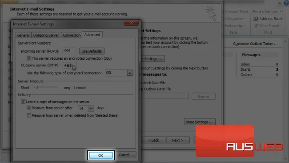Click the help question mark icon
This screenshot has width=289, height=163.
tap(286, 3)
